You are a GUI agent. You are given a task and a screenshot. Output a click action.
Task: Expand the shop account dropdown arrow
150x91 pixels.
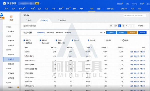tap(40, 3)
